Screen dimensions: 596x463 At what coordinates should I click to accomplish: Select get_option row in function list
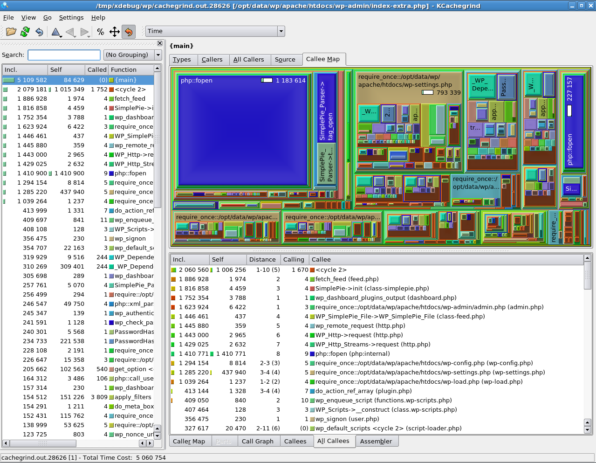tap(78, 369)
